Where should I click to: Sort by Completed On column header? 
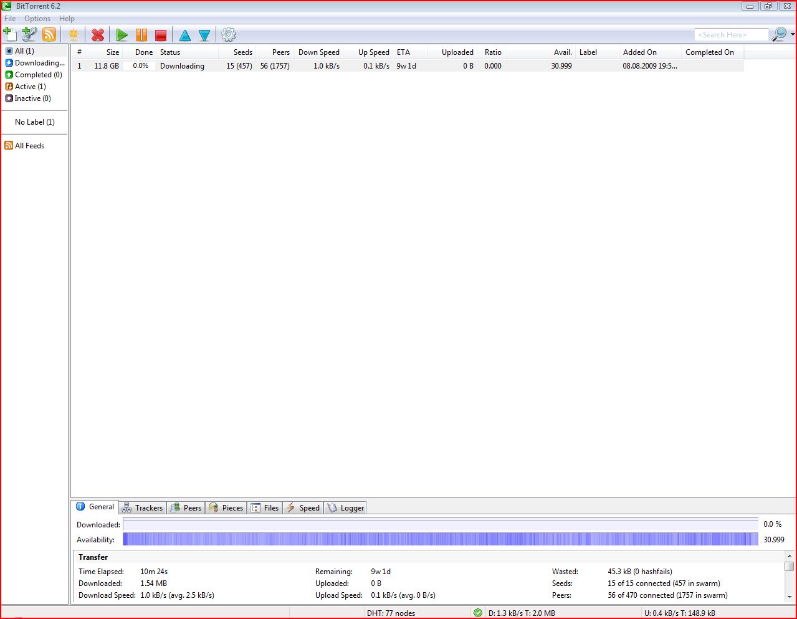(712, 52)
